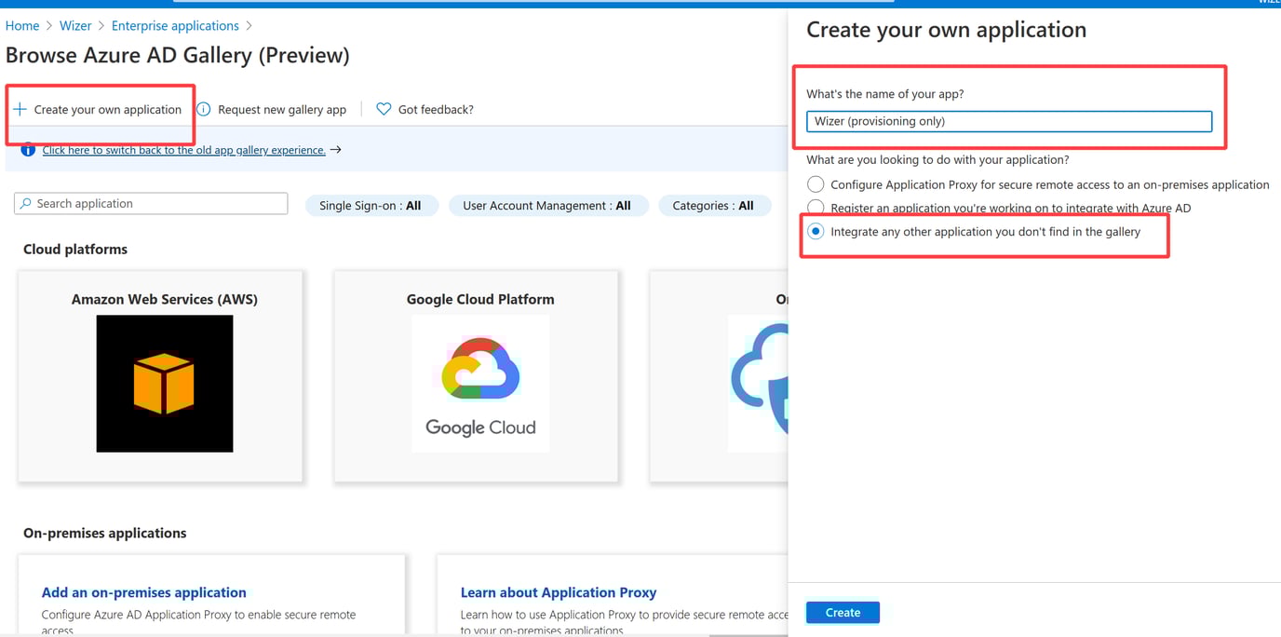Navigate to Enterprise applications via breadcrumb

coord(175,25)
